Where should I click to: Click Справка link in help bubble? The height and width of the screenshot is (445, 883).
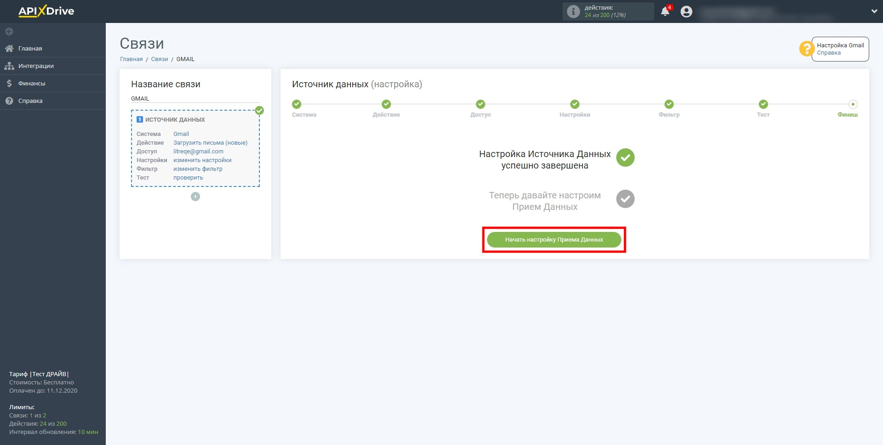[x=829, y=53]
